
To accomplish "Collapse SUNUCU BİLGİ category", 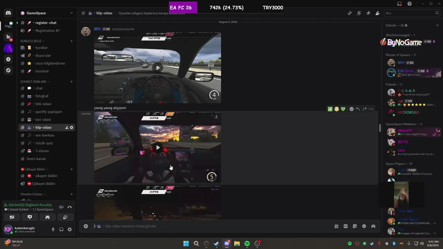I will tap(32, 41).
